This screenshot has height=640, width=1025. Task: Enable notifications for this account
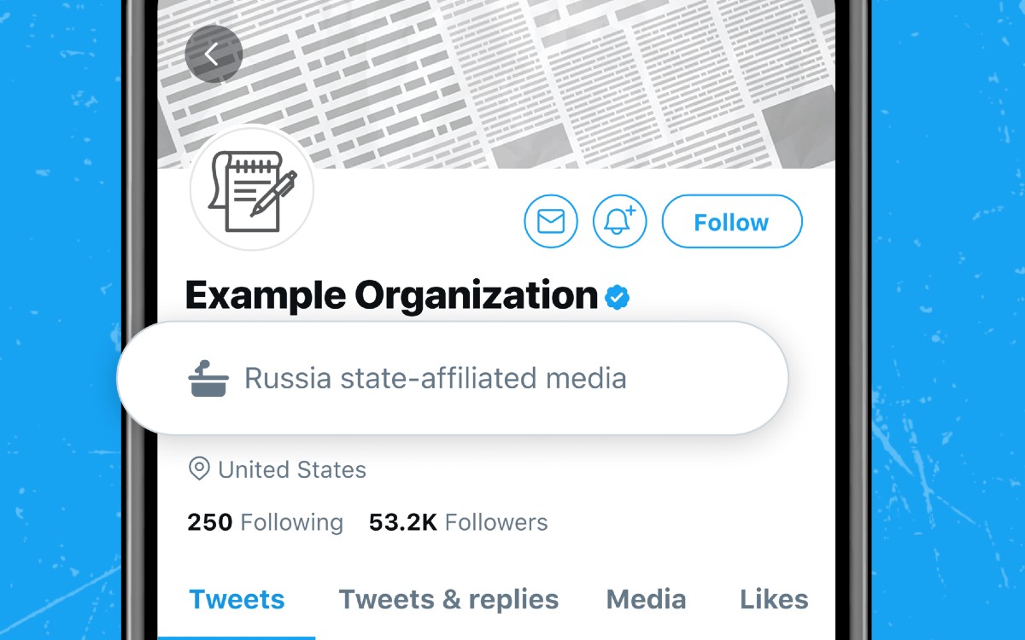620,221
